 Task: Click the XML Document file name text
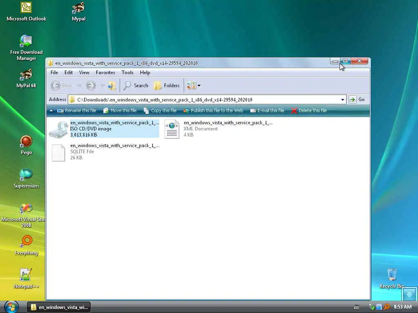click(228, 123)
